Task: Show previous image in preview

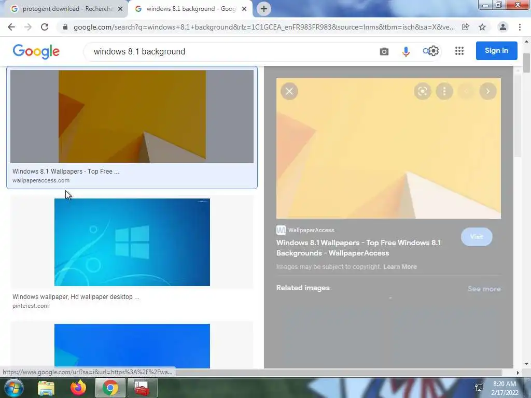Action: [x=466, y=91]
